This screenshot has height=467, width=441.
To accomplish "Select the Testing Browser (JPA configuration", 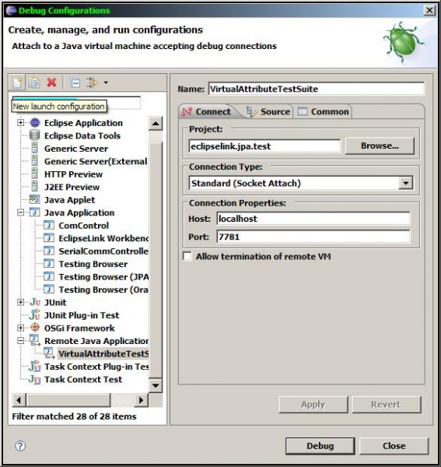I will [x=103, y=276].
